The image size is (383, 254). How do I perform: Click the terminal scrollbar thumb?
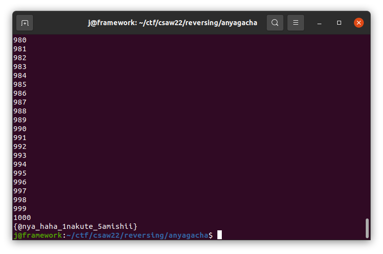point(367,228)
